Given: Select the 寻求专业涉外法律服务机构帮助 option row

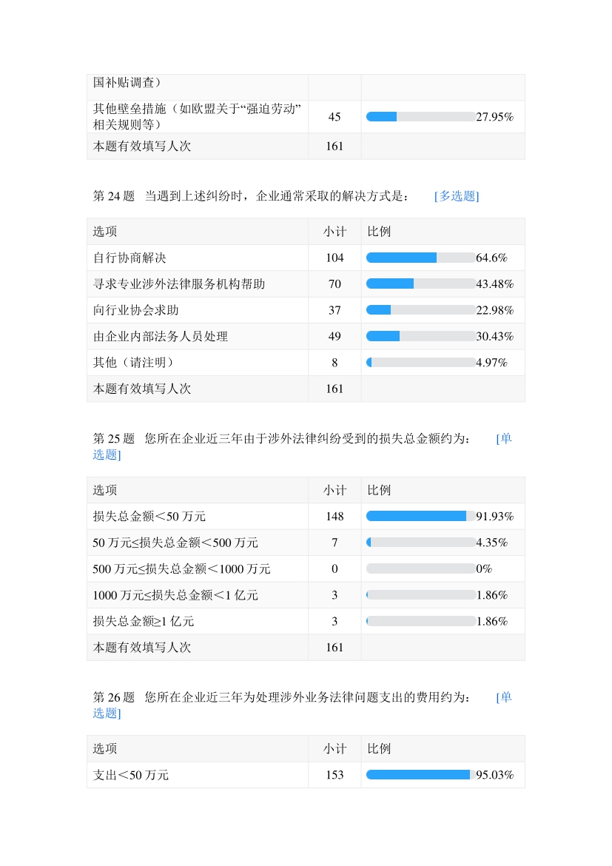Looking at the screenshot, I should (x=179, y=284).
